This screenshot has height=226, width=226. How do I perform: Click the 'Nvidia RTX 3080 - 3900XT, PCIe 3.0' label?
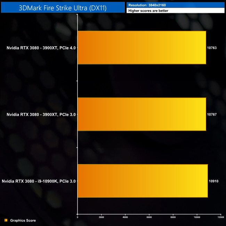[41, 114]
